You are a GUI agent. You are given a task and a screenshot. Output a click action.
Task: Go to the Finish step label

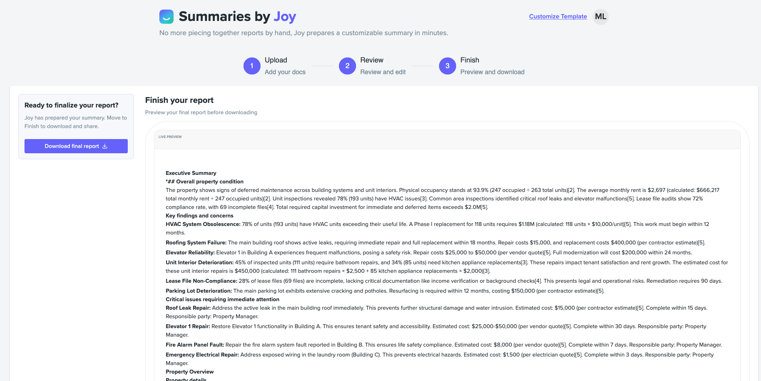point(470,60)
